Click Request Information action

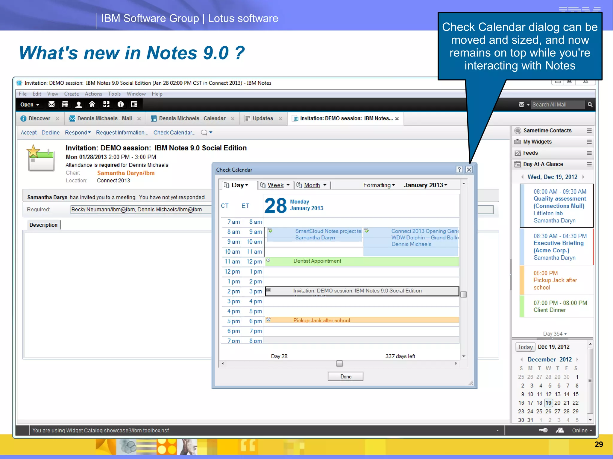(122, 132)
